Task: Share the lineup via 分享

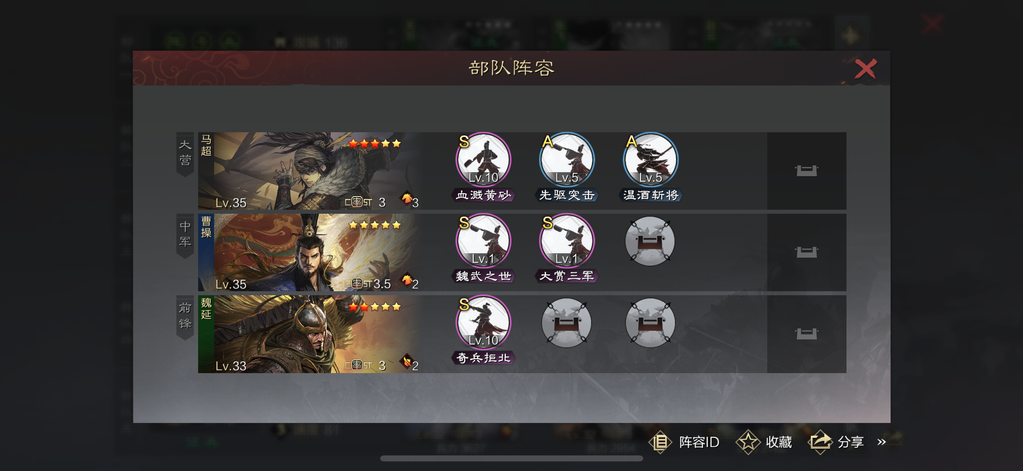Action: (x=836, y=442)
